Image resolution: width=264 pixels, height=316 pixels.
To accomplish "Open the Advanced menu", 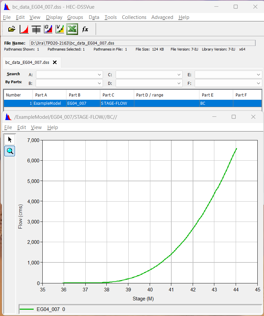I will [162, 17].
